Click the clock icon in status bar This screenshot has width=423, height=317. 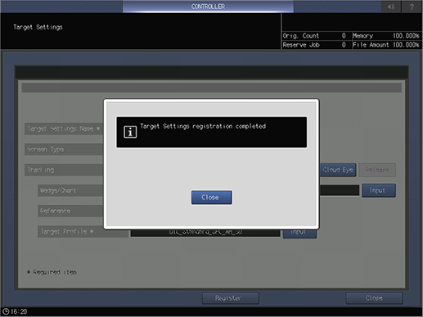[6, 311]
